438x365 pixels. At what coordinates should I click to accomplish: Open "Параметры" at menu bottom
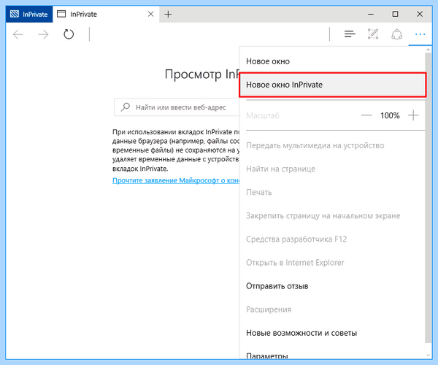[332, 353]
